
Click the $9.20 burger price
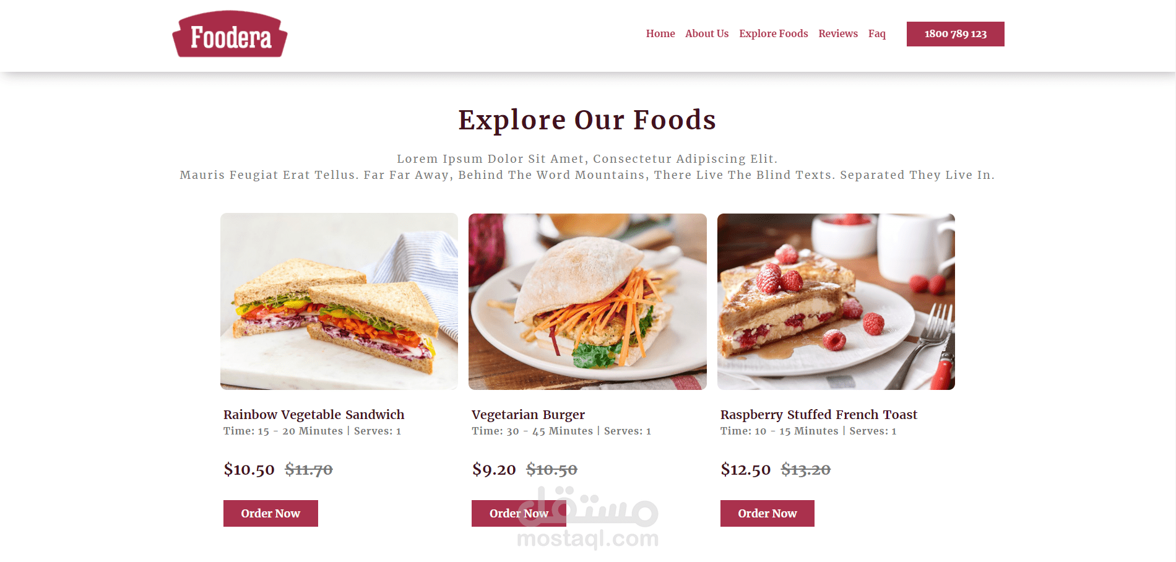pyautogui.click(x=494, y=470)
